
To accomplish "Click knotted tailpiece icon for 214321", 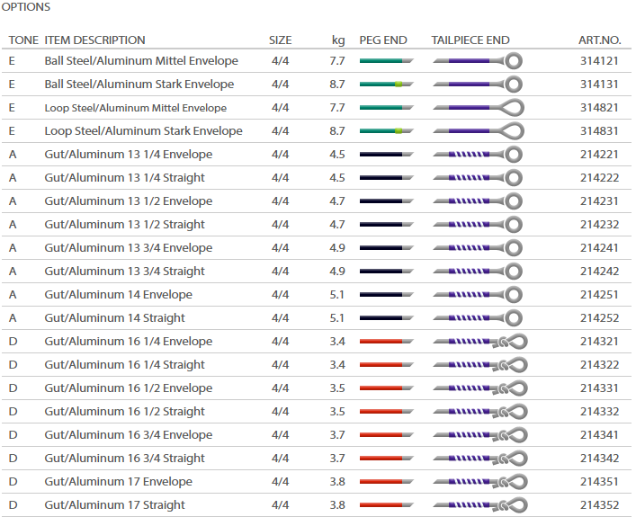I will (480, 342).
